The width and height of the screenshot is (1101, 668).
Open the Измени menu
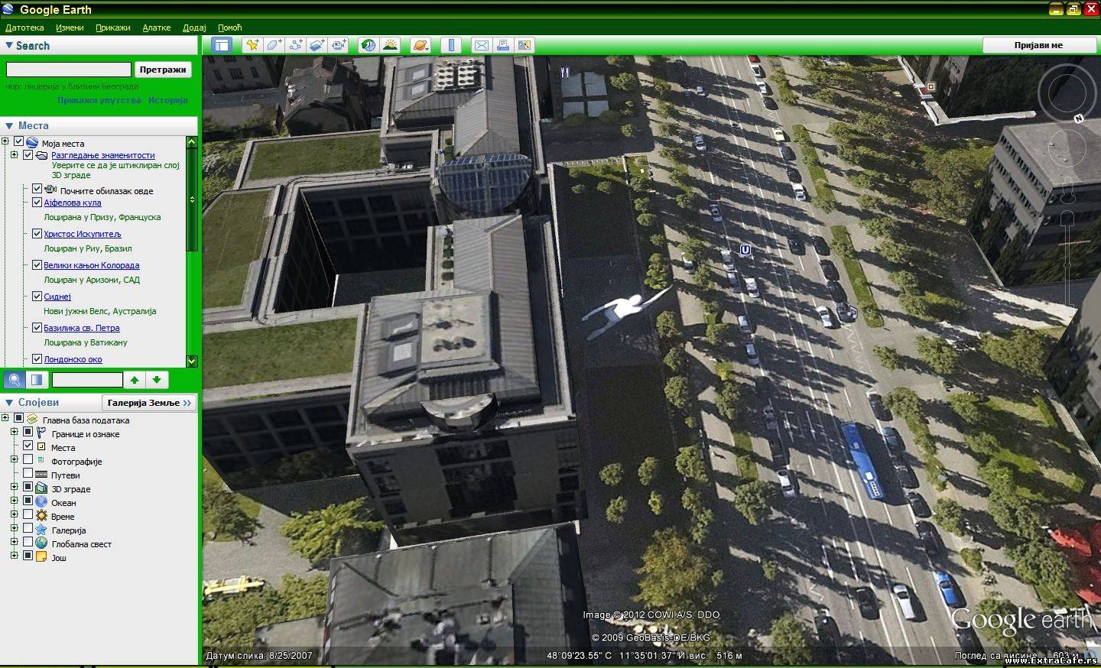[x=70, y=28]
